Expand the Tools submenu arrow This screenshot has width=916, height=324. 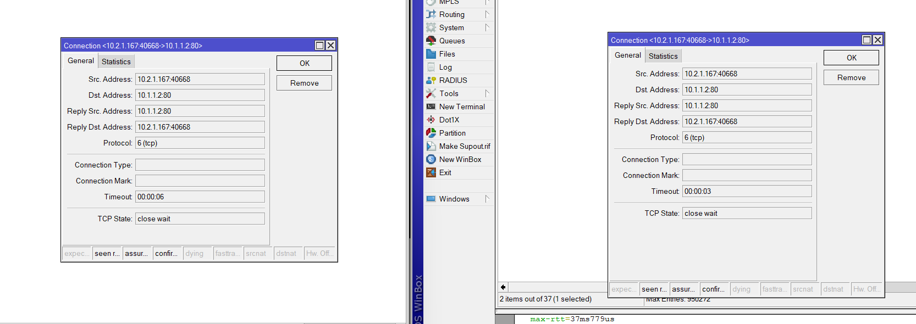click(x=487, y=93)
